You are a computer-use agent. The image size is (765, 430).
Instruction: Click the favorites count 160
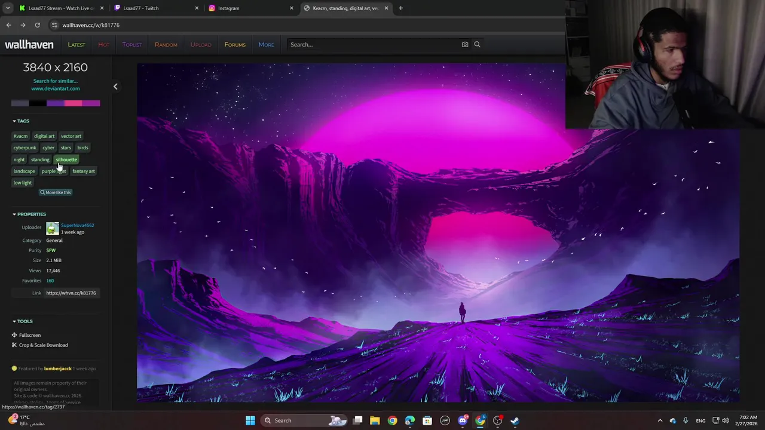tap(50, 281)
